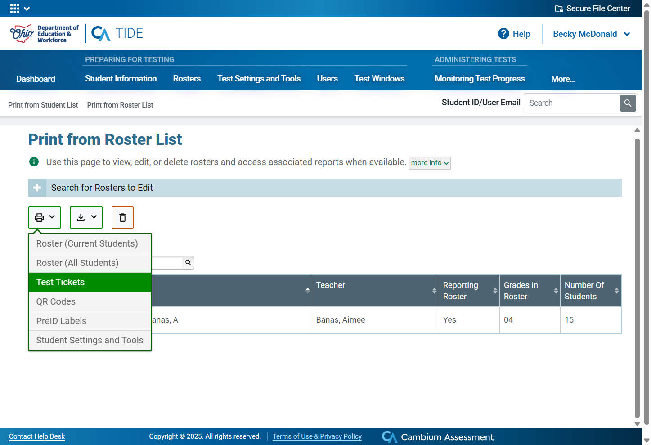This screenshot has height=445, width=651.
Task: Click the Contact Help Desk link
Action: [x=37, y=436]
